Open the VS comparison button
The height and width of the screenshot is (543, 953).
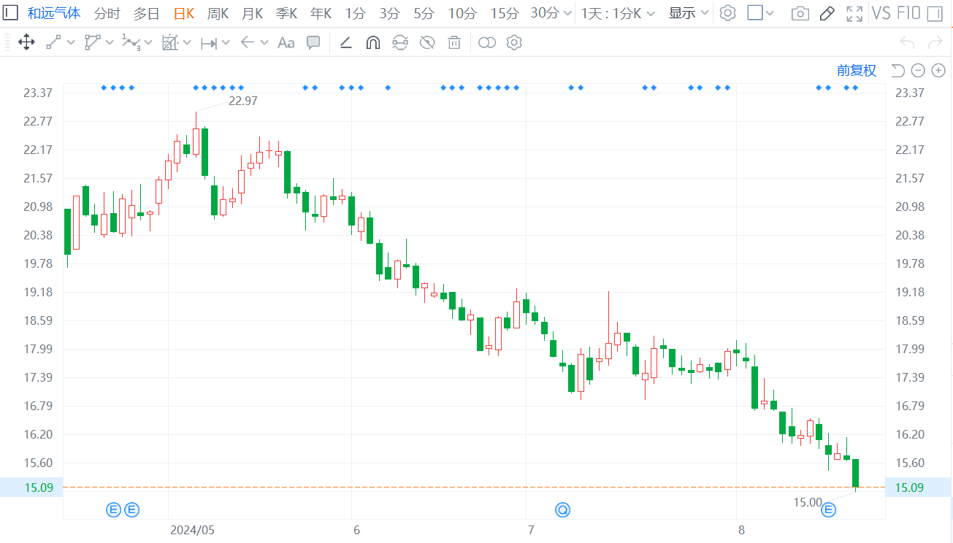tap(881, 13)
